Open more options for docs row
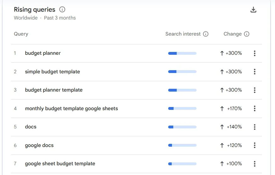Image resolution: width=275 pixels, height=175 pixels. pos(255,127)
